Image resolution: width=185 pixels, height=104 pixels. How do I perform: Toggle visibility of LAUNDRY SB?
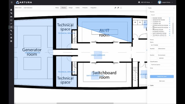pyautogui.click(x=170, y=24)
